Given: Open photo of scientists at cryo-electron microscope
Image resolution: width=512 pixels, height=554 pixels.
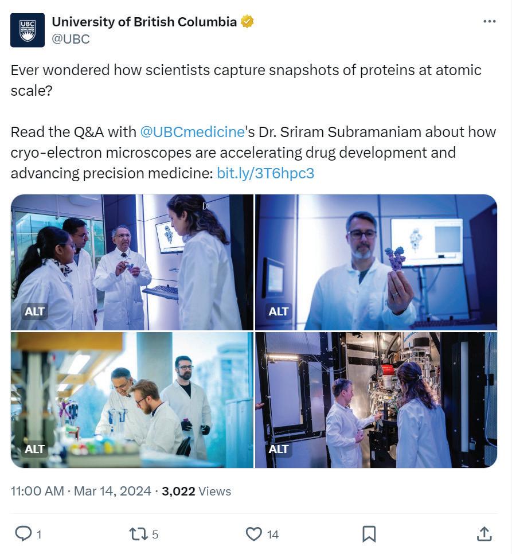Looking at the screenshot, I should (376, 400).
